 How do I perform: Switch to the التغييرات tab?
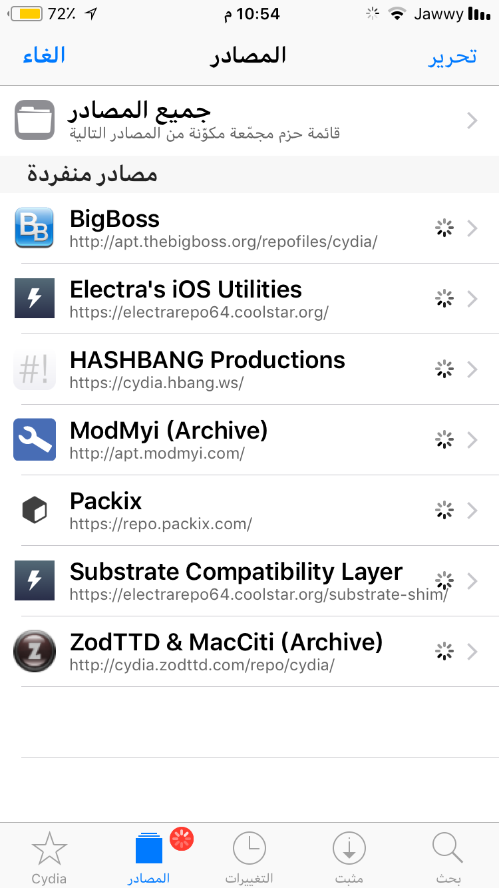click(x=249, y=858)
